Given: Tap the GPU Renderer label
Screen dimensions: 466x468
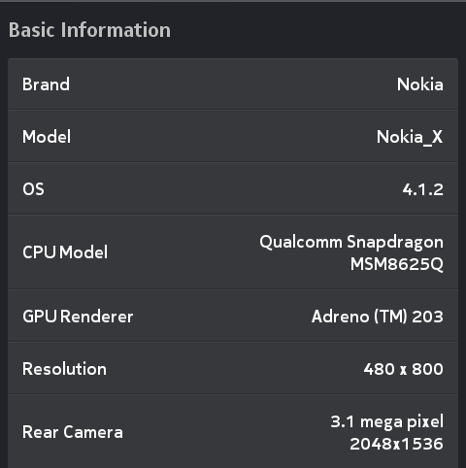Looking at the screenshot, I should click(78, 317).
